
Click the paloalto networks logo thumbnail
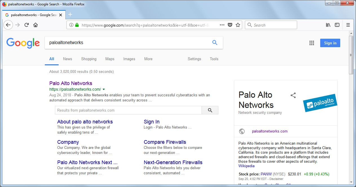coord(320,103)
